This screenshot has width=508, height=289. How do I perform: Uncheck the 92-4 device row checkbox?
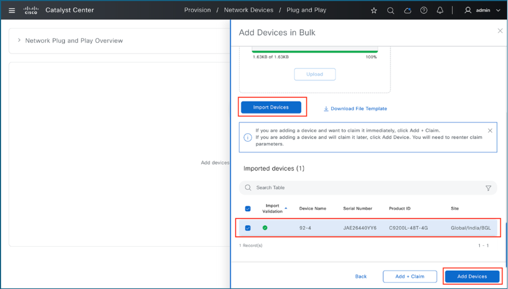(x=248, y=228)
